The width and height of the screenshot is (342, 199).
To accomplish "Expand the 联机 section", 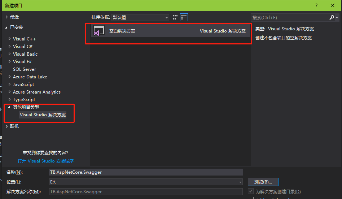I will click(x=6, y=126).
